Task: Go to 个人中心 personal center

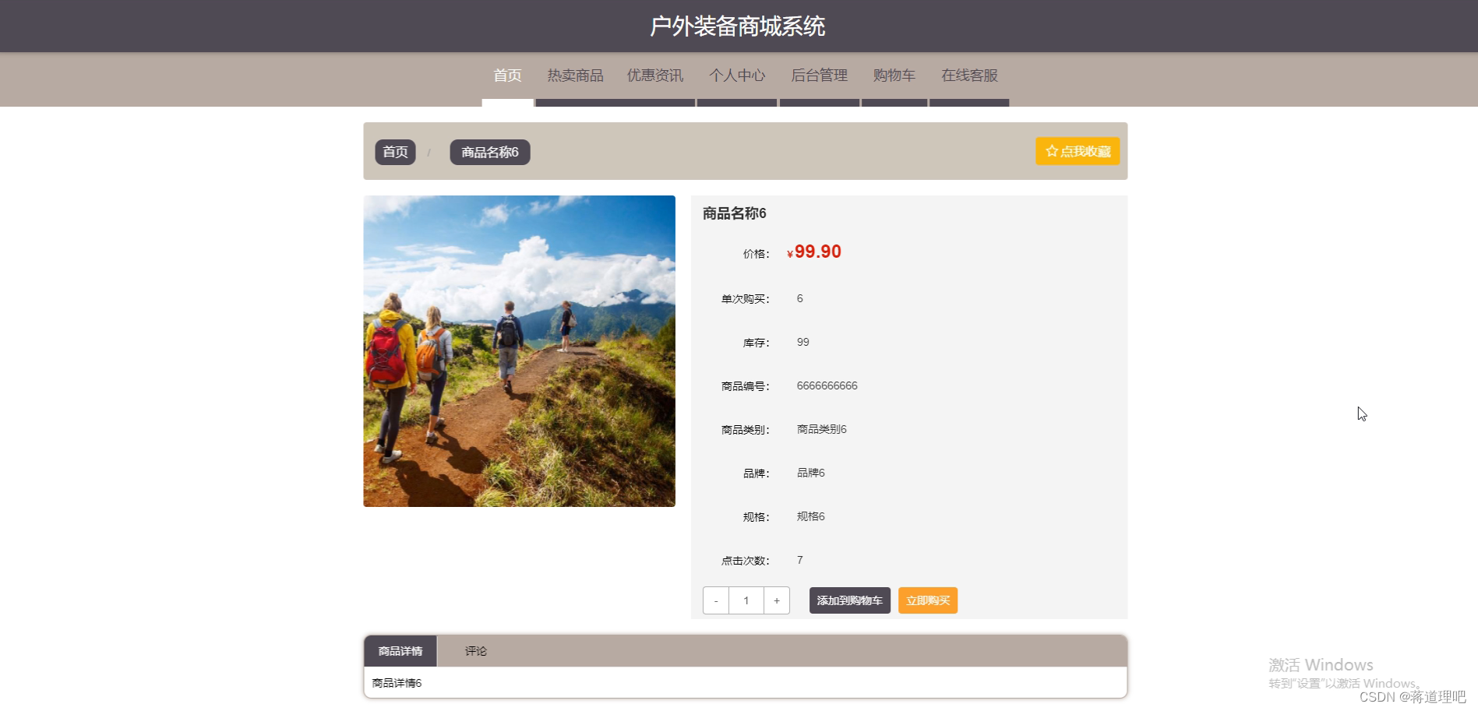Action: click(737, 75)
